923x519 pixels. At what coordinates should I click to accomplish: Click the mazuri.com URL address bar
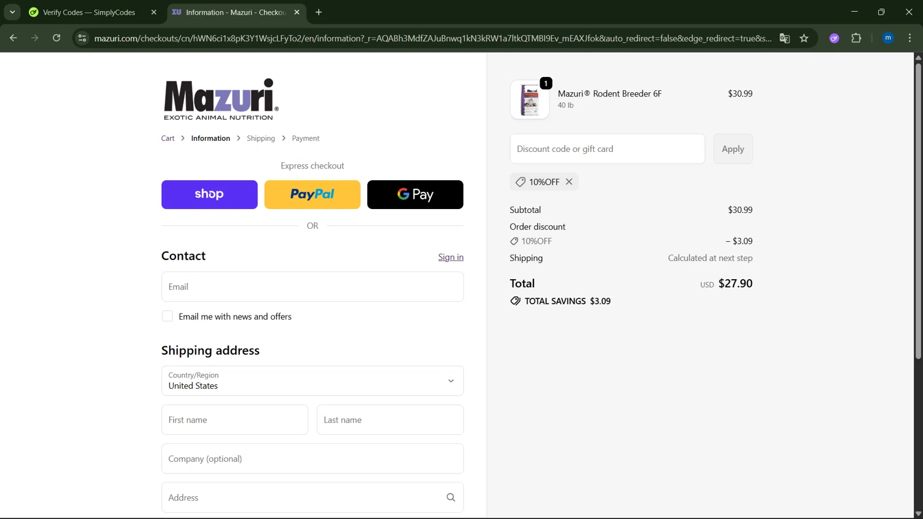point(433,38)
